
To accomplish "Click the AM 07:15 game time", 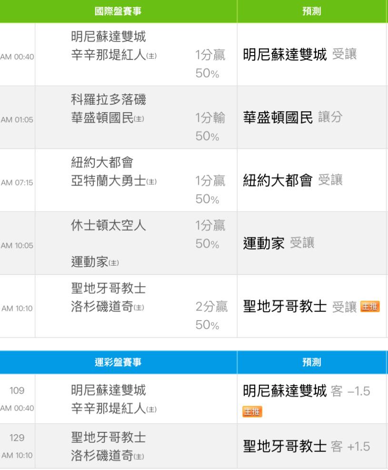I will tap(17, 183).
